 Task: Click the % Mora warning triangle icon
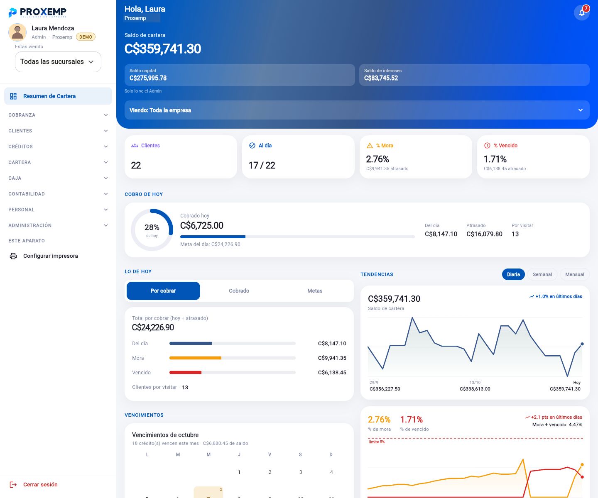pos(370,146)
